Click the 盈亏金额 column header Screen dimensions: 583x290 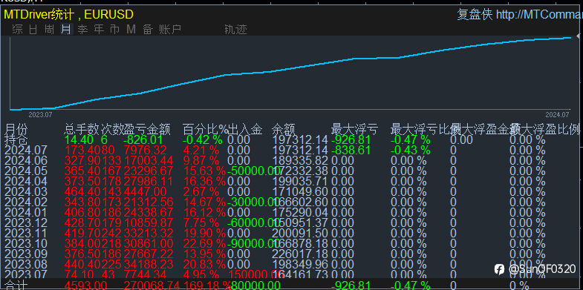pyautogui.click(x=147, y=130)
